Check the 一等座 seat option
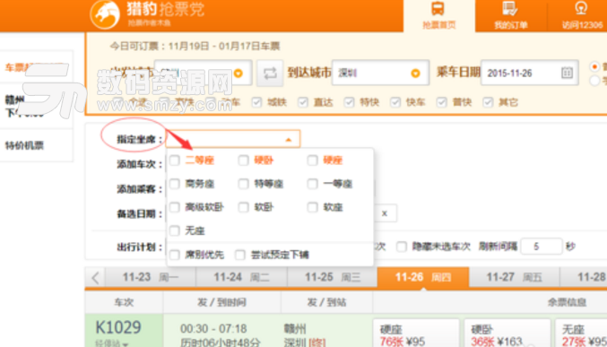607x347 pixels. point(312,184)
